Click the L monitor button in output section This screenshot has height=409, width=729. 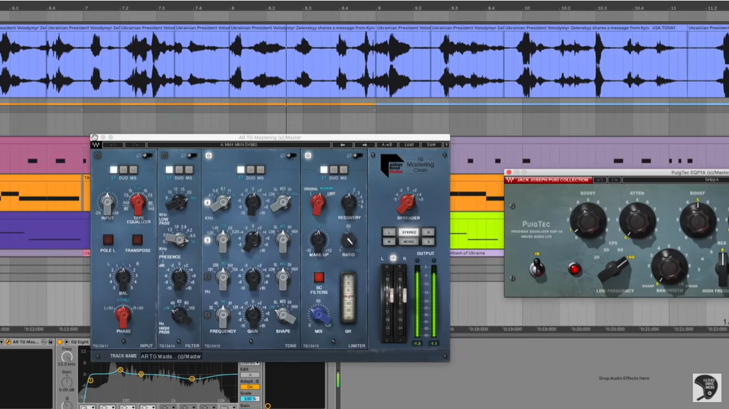[x=389, y=232]
